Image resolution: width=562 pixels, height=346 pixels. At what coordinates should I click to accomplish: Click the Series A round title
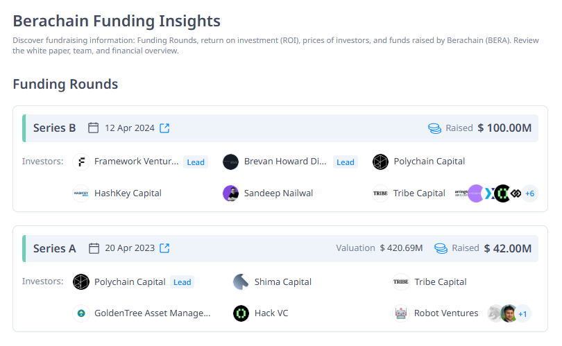55,248
